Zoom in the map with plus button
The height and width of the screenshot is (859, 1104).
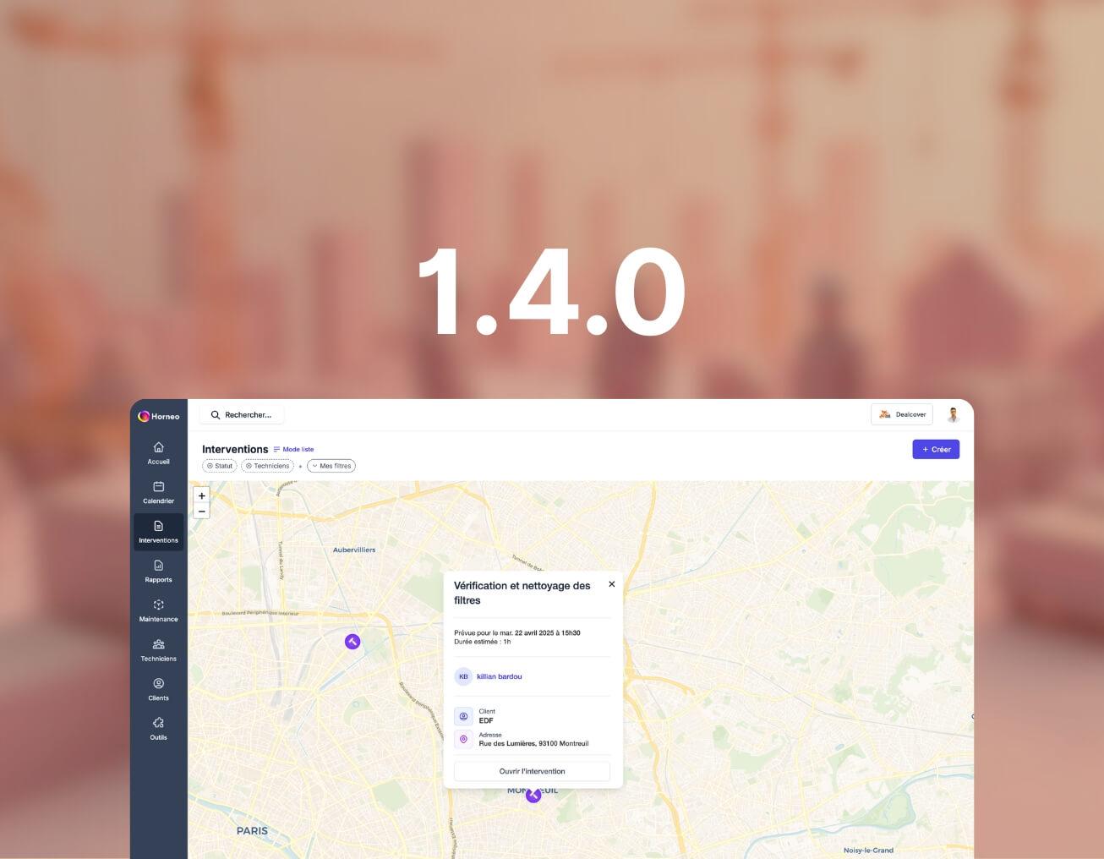point(201,496)
